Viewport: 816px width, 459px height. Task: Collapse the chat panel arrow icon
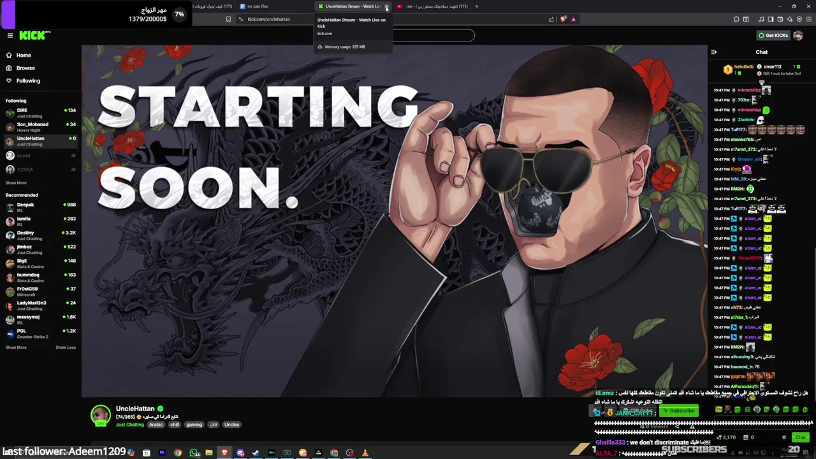click(x=714, y=52)
